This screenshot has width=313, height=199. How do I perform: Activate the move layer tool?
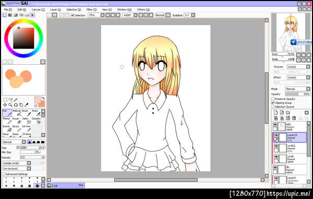(5, 105)
